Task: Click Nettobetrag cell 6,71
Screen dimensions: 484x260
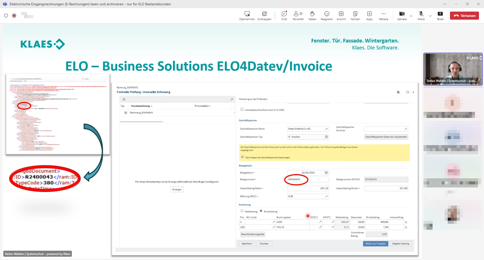Action: [342, 227]
